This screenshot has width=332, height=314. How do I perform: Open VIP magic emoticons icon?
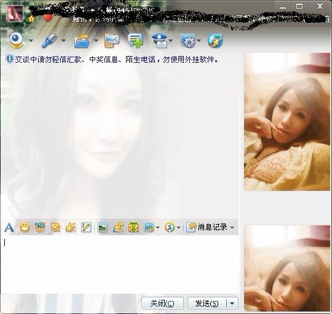40,227
